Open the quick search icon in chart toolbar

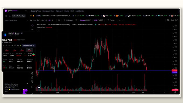pos(168,20)
